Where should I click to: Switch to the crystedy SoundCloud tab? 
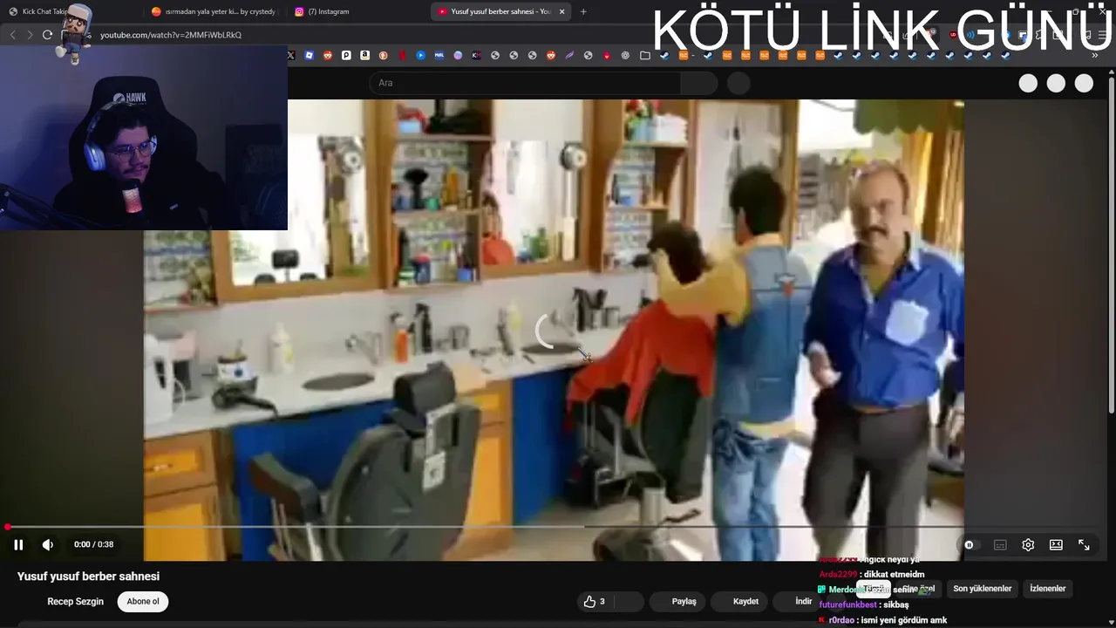[214, 11]
